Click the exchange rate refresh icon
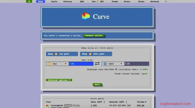195x108 pixels. (x=116, y=69)
